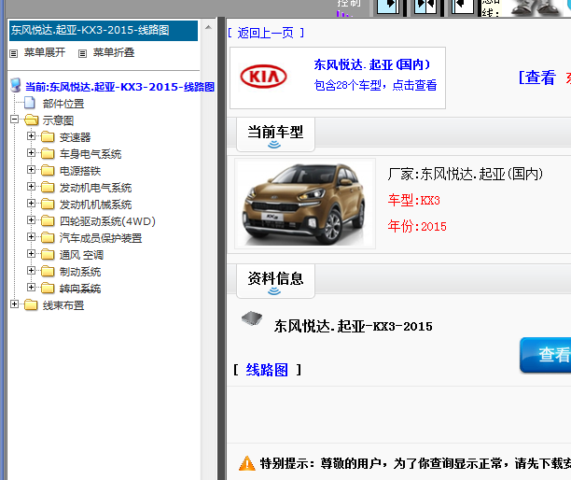Screen dimensions: 571x480
Task: Expand the 发动机电气系统 folder node
Action: pyautogui.click(x=32, y=186)
